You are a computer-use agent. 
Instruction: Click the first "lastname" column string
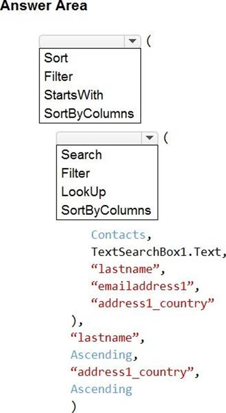click(x=125, y=269)
